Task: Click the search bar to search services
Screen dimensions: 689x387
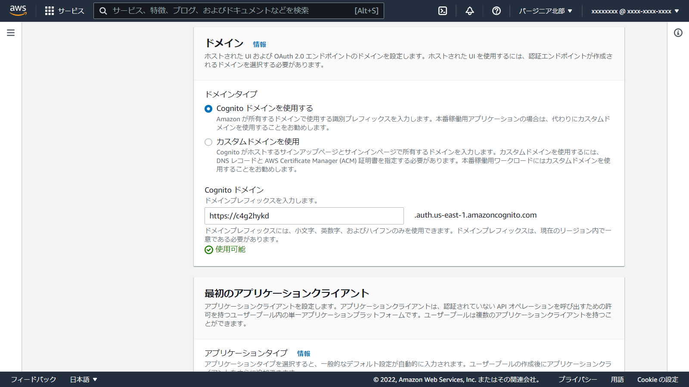Action: tap(239, 11)
